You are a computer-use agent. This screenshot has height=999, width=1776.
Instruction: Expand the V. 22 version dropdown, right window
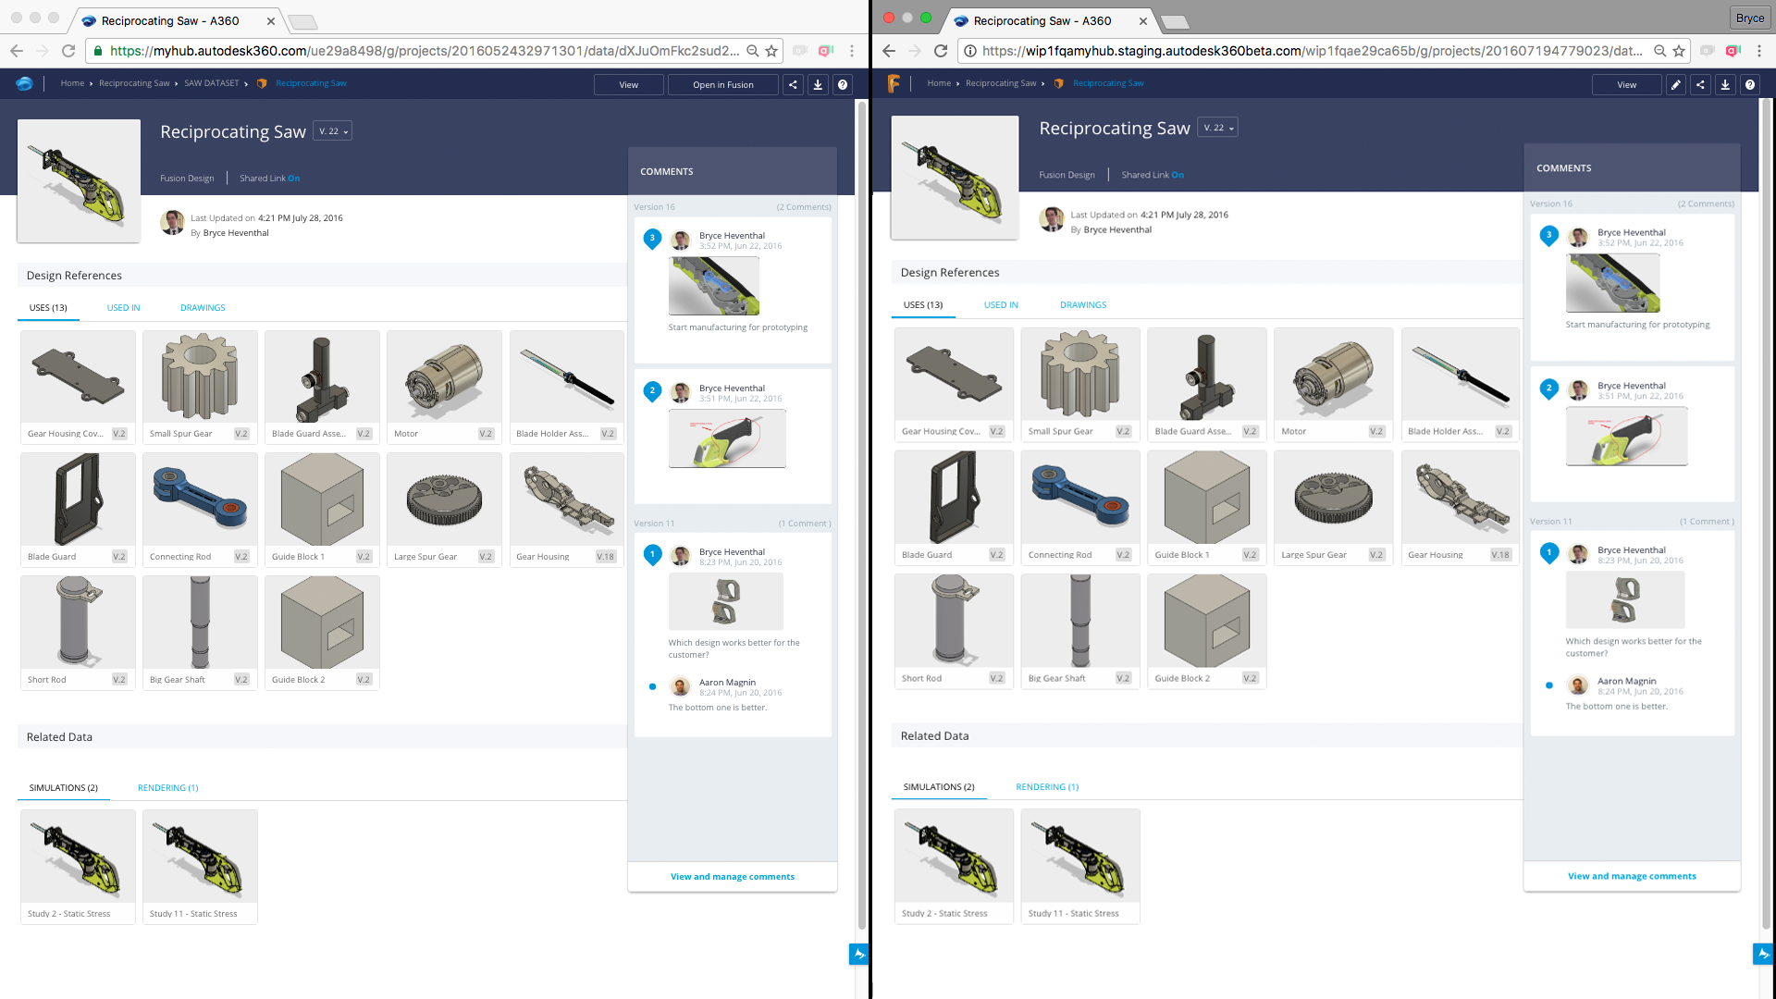point(1218,128)
